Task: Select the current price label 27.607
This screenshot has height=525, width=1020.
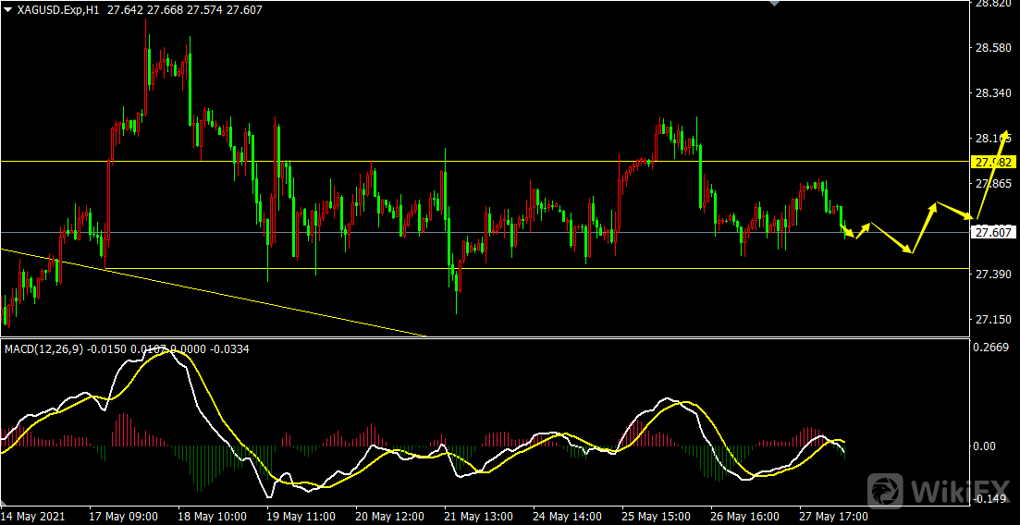Action: click(995, 232)
